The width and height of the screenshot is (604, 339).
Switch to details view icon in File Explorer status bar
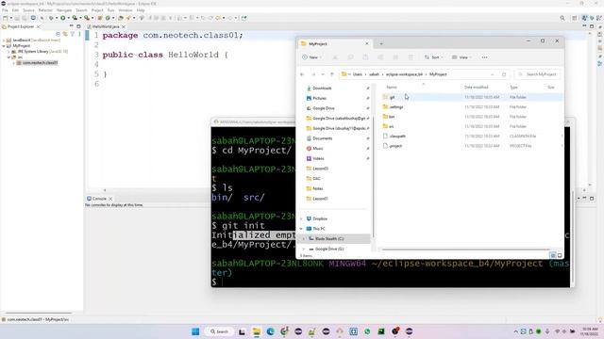[x=553, y=255]
